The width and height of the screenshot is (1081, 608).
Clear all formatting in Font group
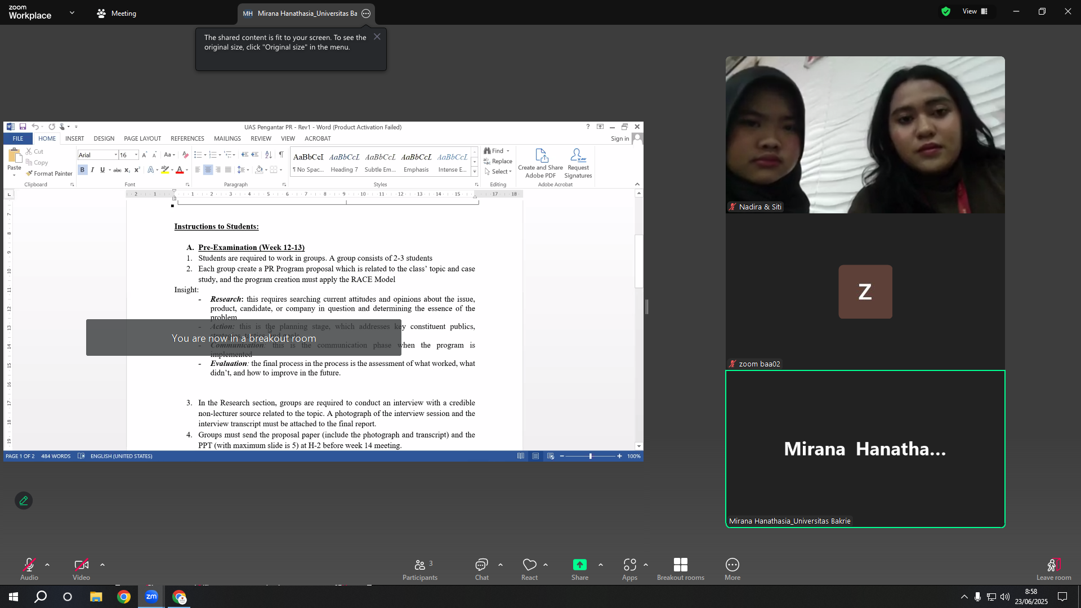pos(185,154)
